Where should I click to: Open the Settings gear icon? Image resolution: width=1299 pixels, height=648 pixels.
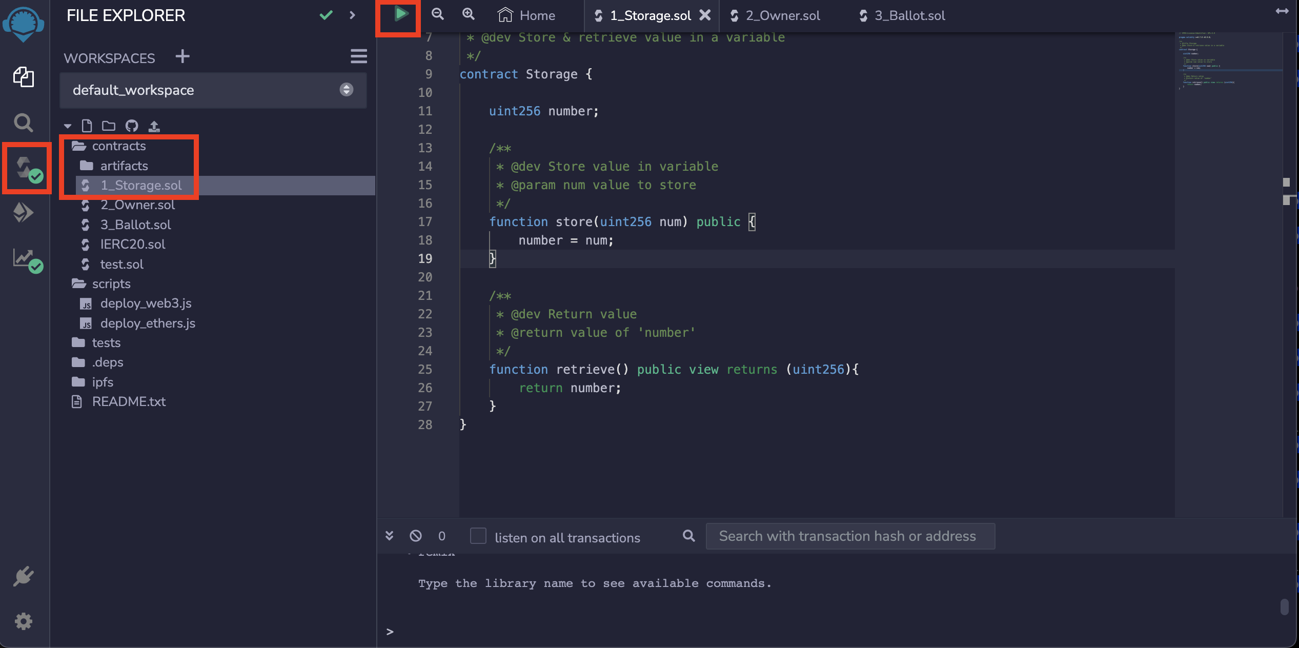(23, 621)
